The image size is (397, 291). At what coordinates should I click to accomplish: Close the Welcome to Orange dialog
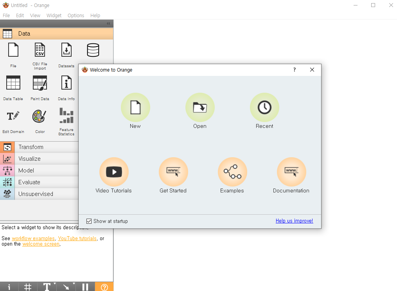(312, 70)
